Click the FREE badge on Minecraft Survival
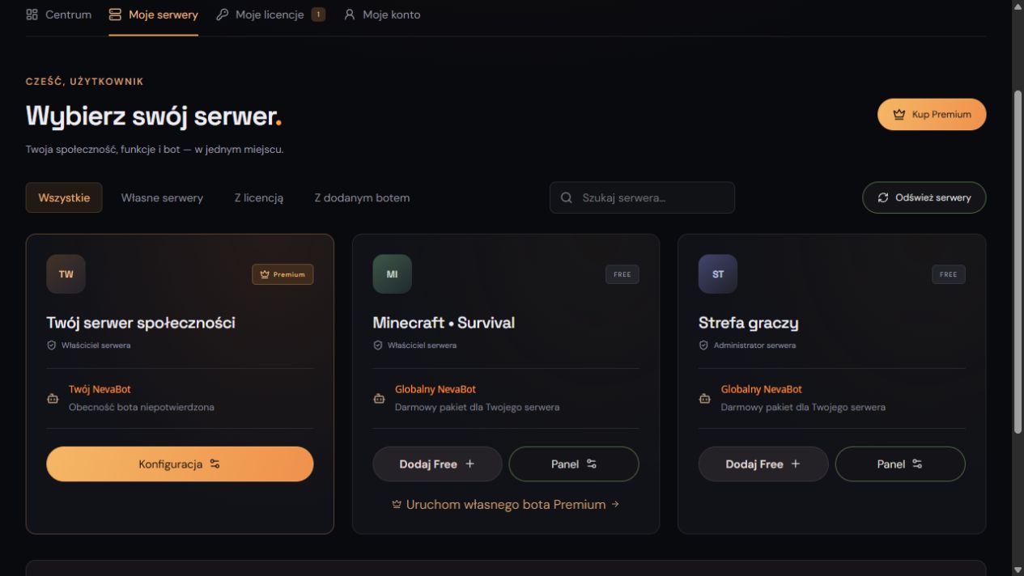The height and width of the screenshot is (576, 1024). point(622,274)
